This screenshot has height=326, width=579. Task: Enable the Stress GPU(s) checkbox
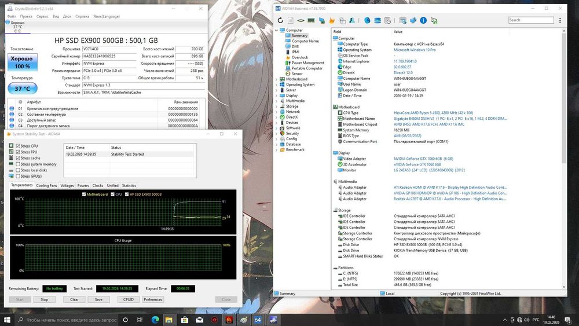[x=18, y=176]
